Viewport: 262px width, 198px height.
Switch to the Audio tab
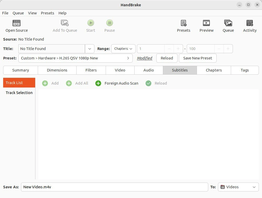[148, 70]
